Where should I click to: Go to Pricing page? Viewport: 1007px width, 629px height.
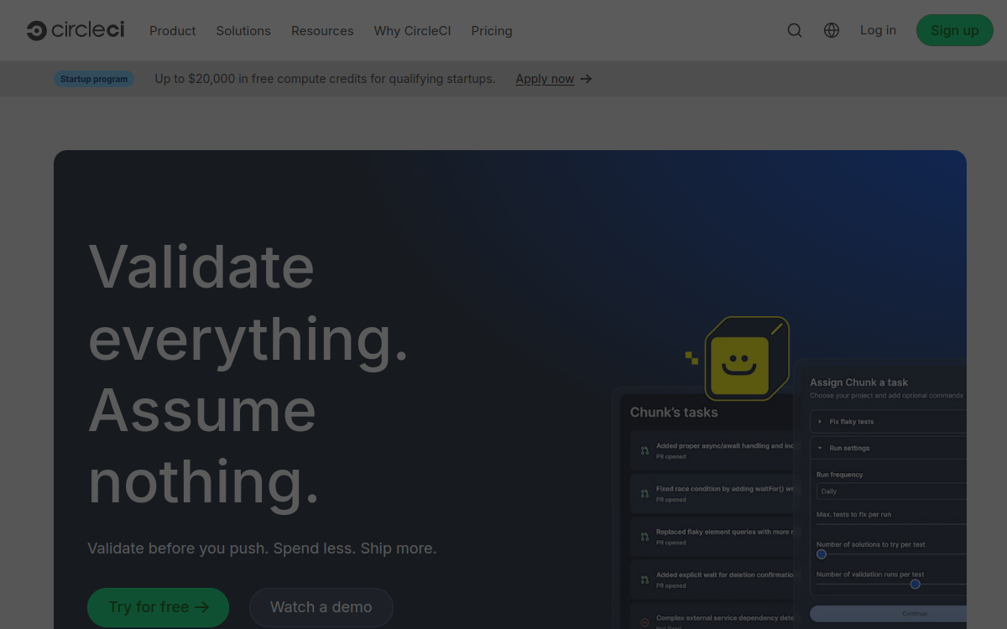(492, 30)
